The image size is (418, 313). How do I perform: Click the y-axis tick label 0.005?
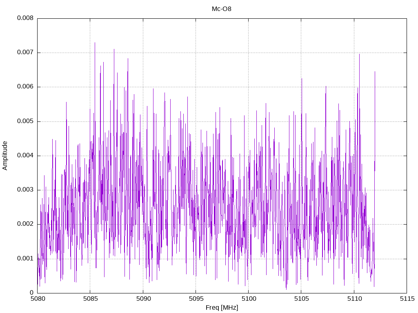(x=25, y=121)
